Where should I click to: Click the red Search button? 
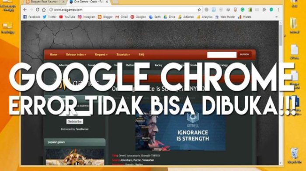coord(244,55)
